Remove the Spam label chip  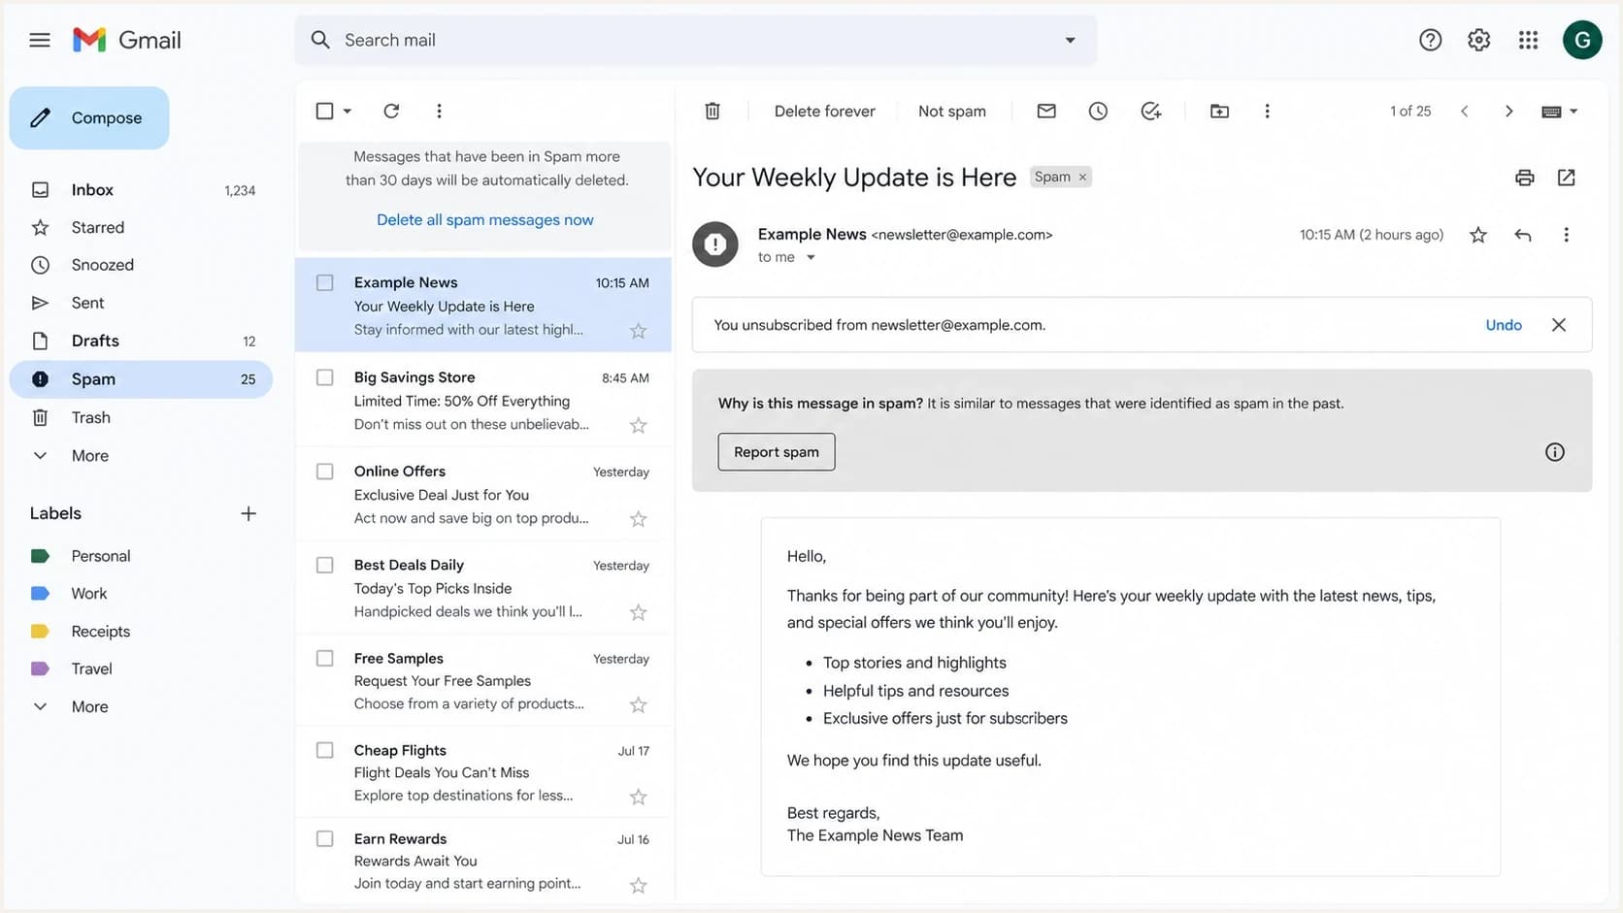tap(1082, 177)
